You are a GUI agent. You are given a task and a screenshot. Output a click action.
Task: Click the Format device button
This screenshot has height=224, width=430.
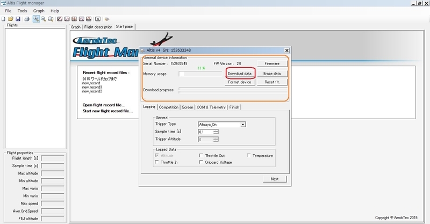pos(240,82)
